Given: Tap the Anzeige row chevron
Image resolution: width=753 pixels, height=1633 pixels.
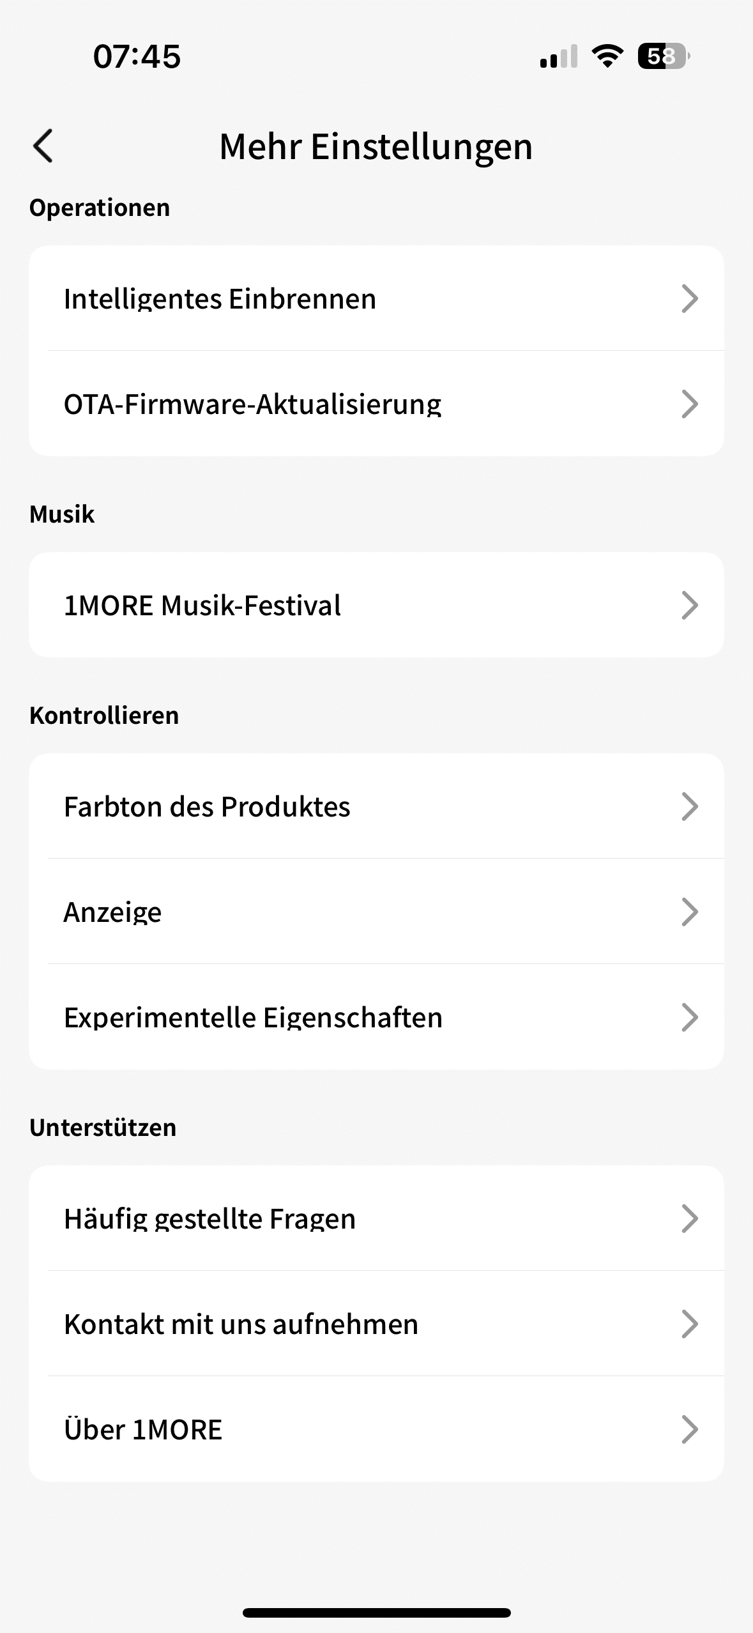Looking at the screenshot, I should click(689, 912).
